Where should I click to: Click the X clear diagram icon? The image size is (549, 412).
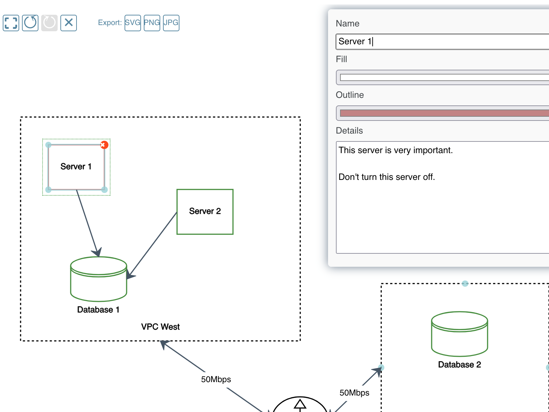(x=69, y=23)
